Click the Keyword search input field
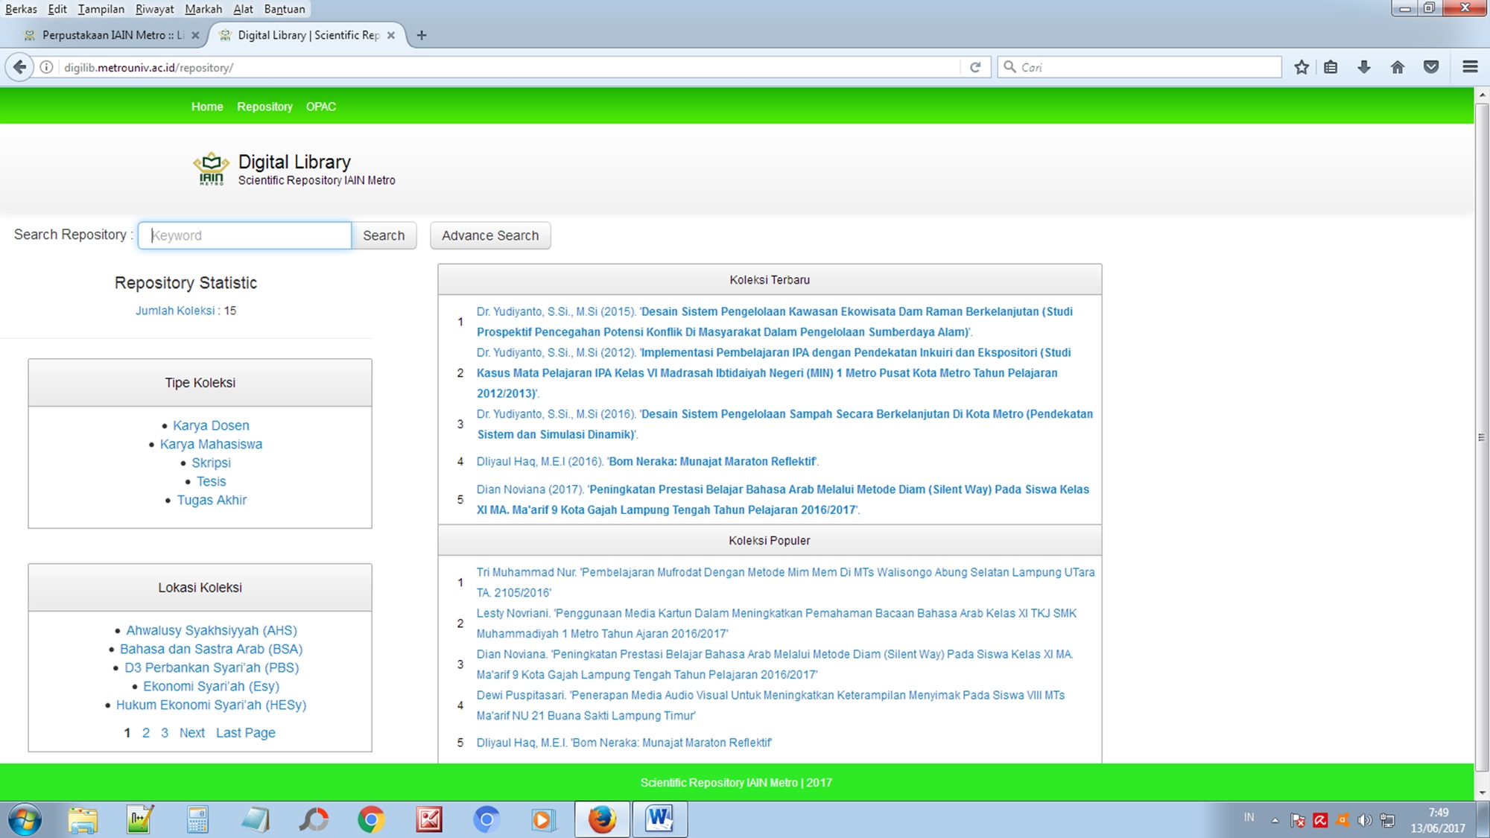 [x=244, y=235]
